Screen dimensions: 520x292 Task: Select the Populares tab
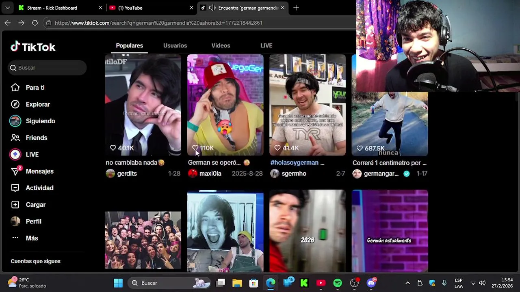(129, 45)
